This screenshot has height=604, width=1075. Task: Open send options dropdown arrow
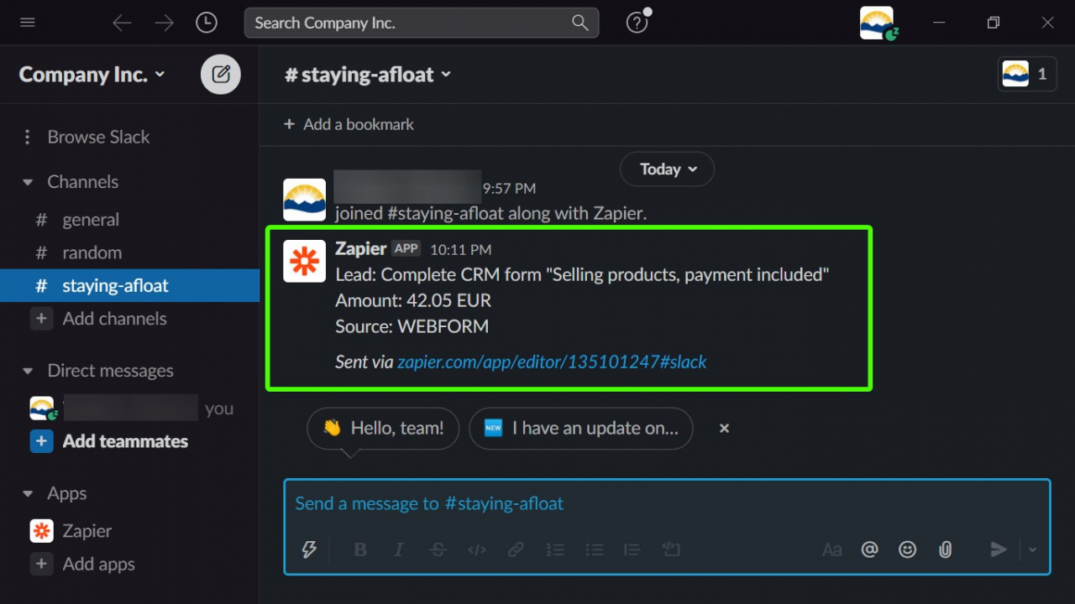[1032, 549]
